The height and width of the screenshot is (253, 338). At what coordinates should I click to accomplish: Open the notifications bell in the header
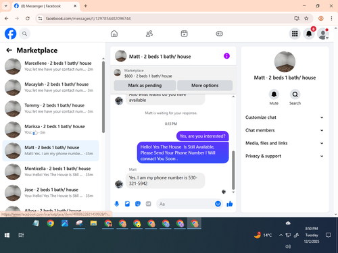point(309,34)
